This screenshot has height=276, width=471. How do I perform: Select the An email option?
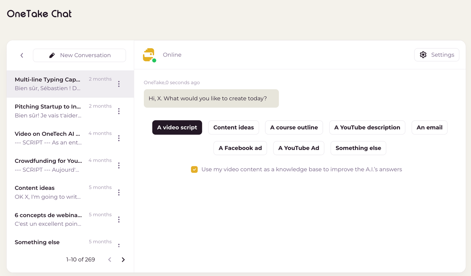pos(429,128)
